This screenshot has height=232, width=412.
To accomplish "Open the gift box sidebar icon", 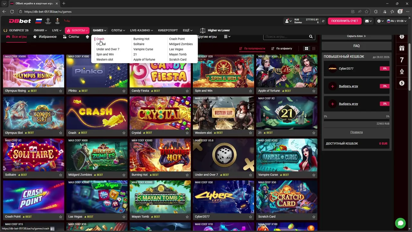I will coord(402,48).
